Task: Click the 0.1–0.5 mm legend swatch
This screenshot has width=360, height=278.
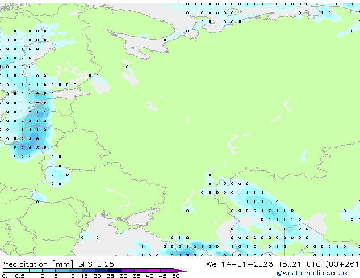Action: (x=10, y=271)
